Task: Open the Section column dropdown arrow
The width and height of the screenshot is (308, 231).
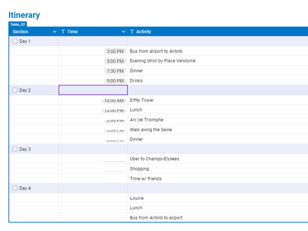Action: [55, 32]
